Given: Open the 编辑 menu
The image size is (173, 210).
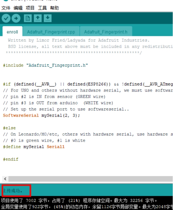Looking at the screenshot, I should [18, 8].
